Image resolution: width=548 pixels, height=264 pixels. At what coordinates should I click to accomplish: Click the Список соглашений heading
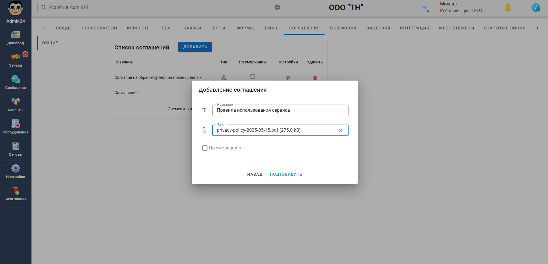click(142, 47)
